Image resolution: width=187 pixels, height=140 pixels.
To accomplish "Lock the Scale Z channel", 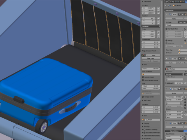I will pos(158,37).
